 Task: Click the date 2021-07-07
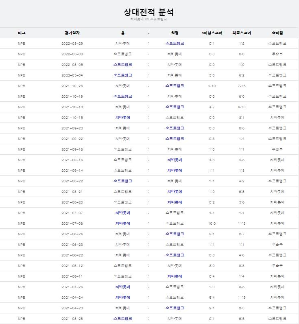(x=72, y=213)
